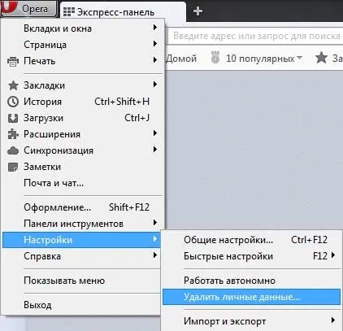
Task: Open История from the menu
Action: (83, 102)
